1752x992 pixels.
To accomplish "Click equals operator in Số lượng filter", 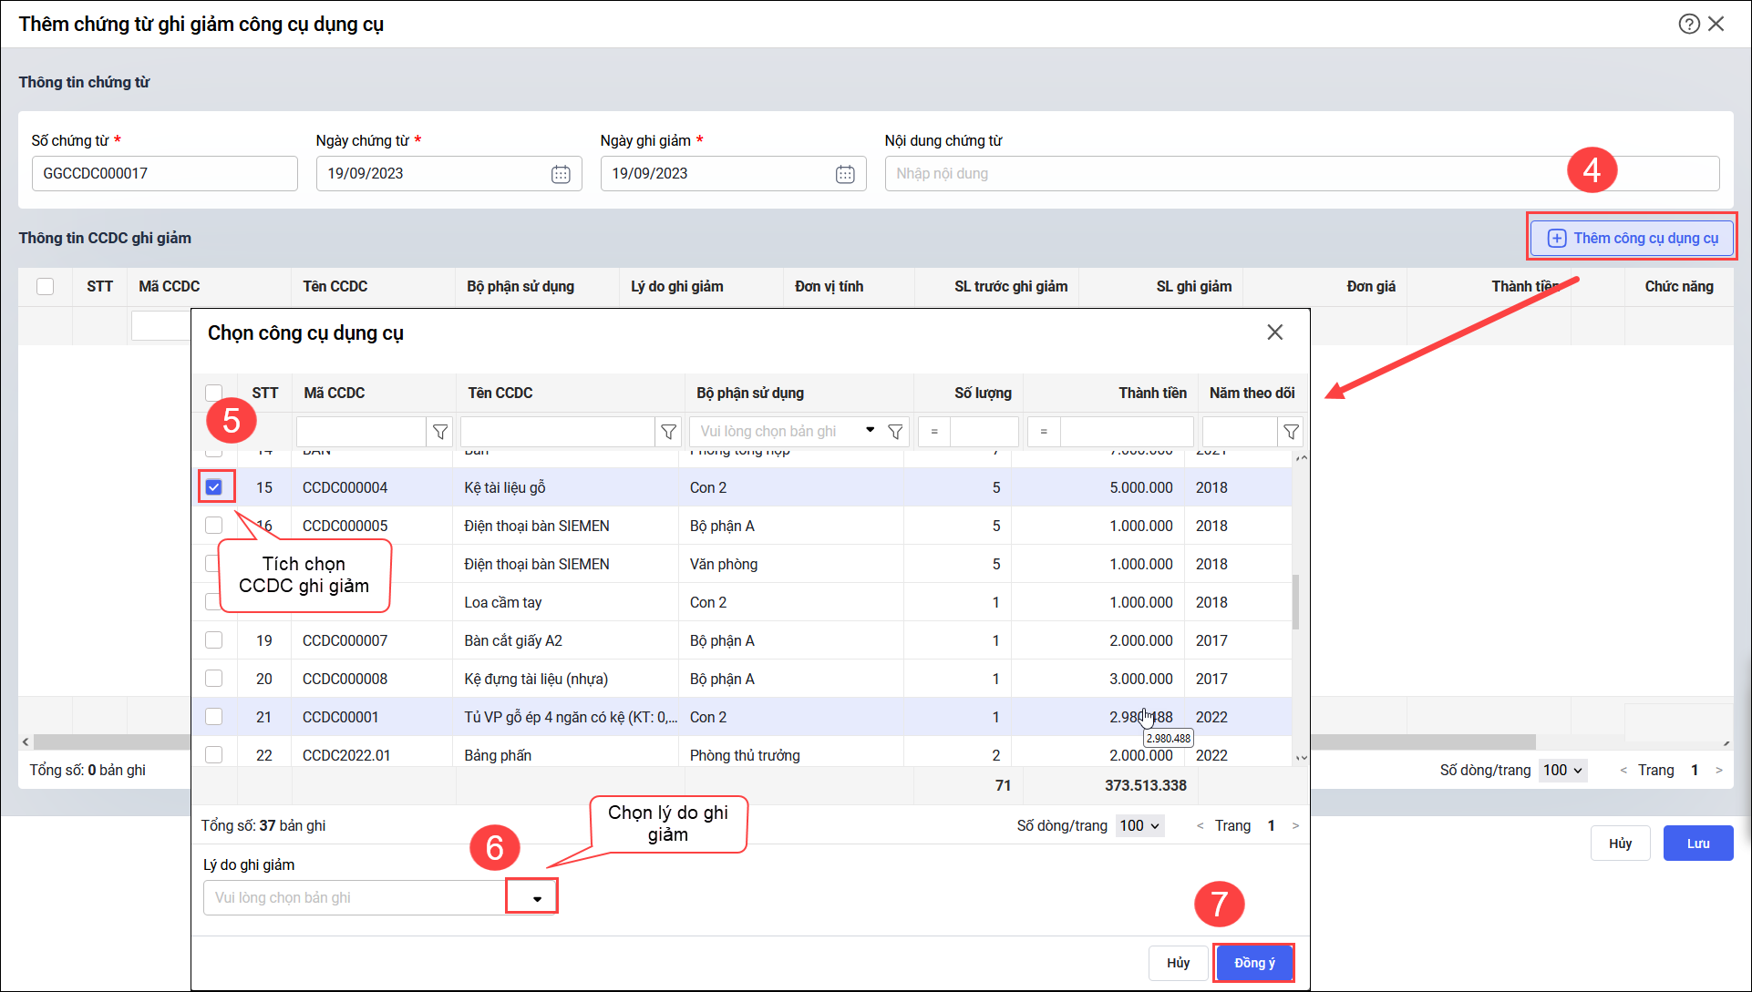I will [x=934, y=432].
